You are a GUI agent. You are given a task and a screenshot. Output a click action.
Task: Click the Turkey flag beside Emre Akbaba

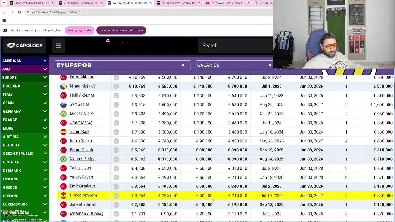tap(64, 77)
